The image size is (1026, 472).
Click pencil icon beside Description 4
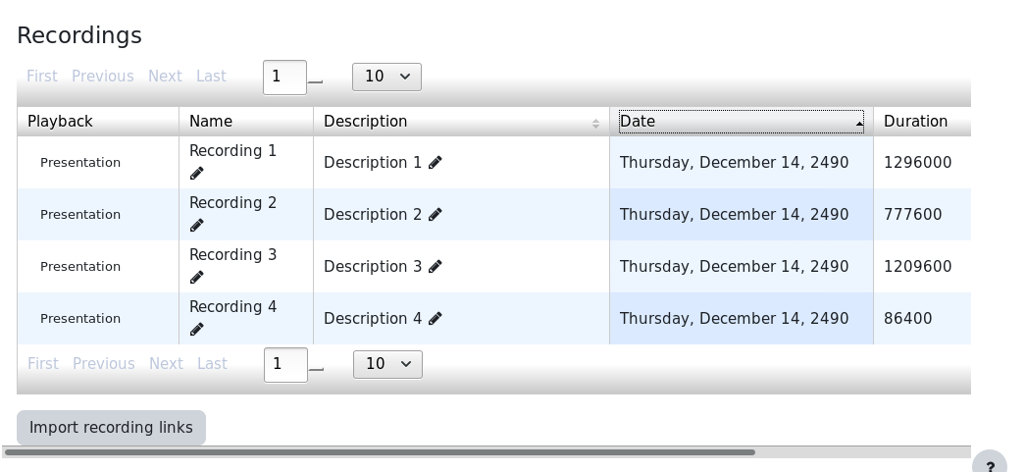coord(436,318)
